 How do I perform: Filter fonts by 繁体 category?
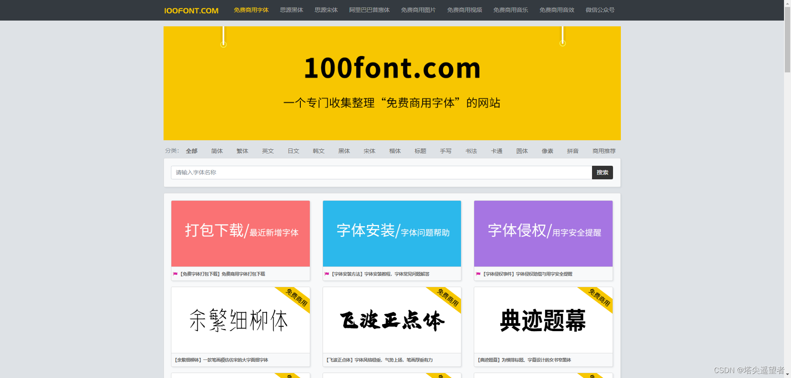click(x=242, y=151)
